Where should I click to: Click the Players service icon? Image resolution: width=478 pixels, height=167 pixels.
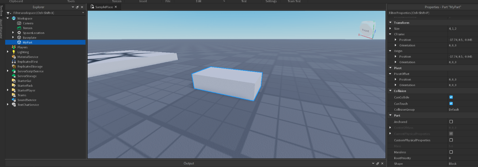point(14,47)
